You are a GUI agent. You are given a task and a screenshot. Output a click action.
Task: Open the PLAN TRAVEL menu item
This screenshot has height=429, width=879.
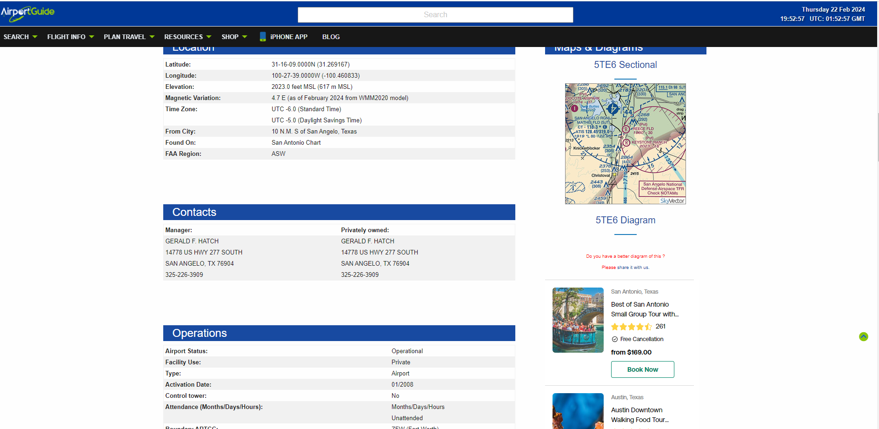pos(125,37)
